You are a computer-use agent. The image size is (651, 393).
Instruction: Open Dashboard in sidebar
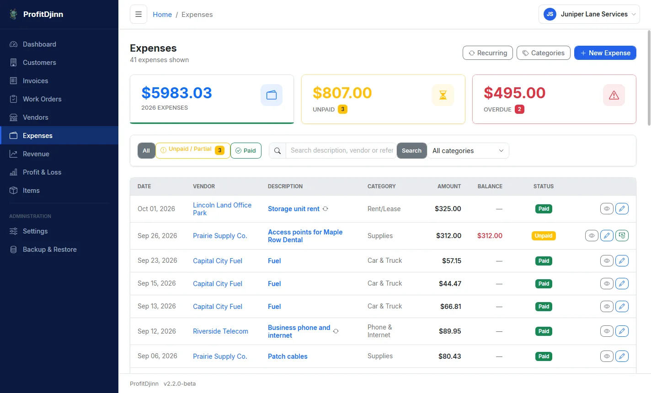tap(59, 44)
